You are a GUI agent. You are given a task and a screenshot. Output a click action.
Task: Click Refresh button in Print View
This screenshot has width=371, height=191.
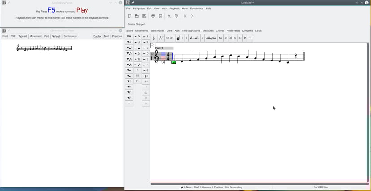[x=56, y=36]
